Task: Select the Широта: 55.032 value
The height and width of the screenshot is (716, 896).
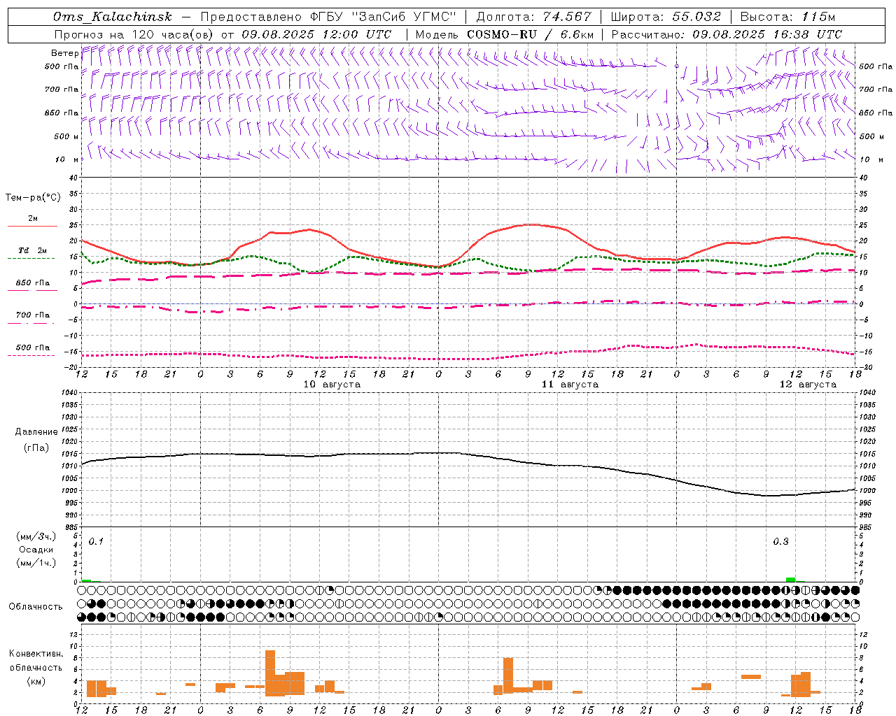Action: [x=666, y=17]
